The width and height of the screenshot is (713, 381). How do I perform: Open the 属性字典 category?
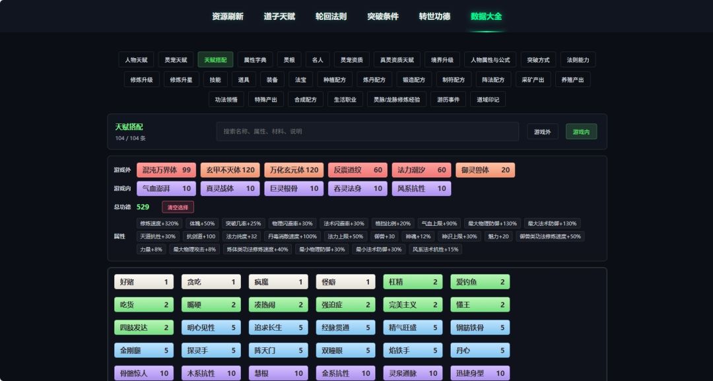point(255,59)
